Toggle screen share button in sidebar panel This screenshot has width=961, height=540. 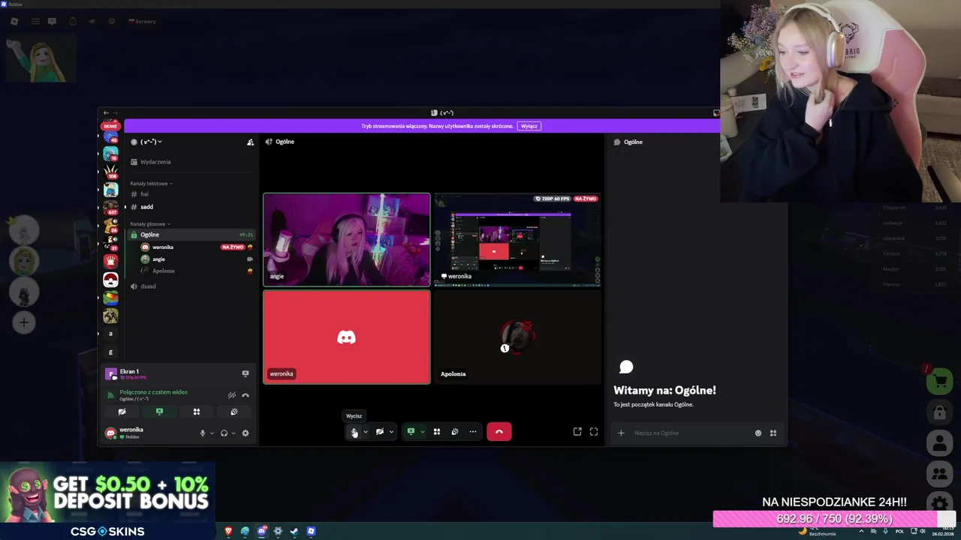(159, 412)
